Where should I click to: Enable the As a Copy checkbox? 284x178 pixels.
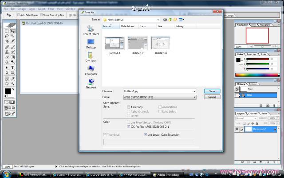(x=129, y=107)
